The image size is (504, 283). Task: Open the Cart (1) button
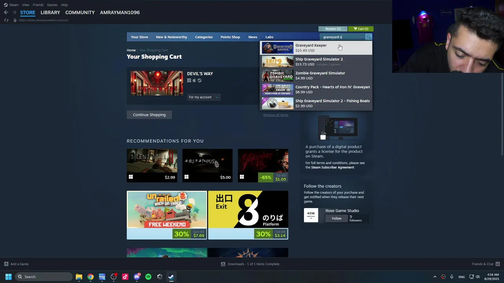pyautogui.click(x=361, y=29)
